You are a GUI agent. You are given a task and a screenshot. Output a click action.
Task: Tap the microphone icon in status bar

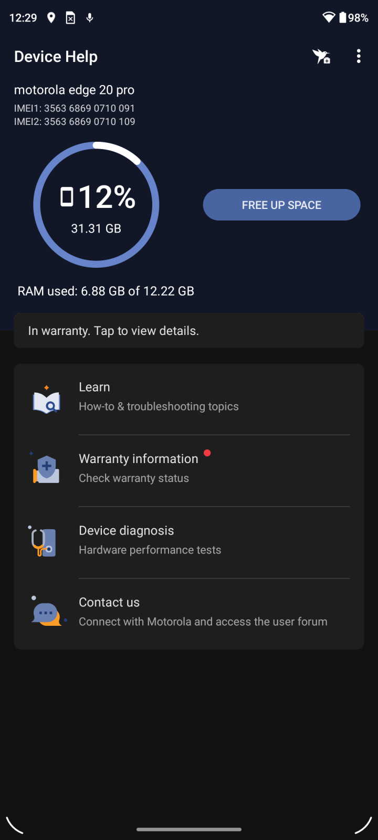[x=90, y=18]
